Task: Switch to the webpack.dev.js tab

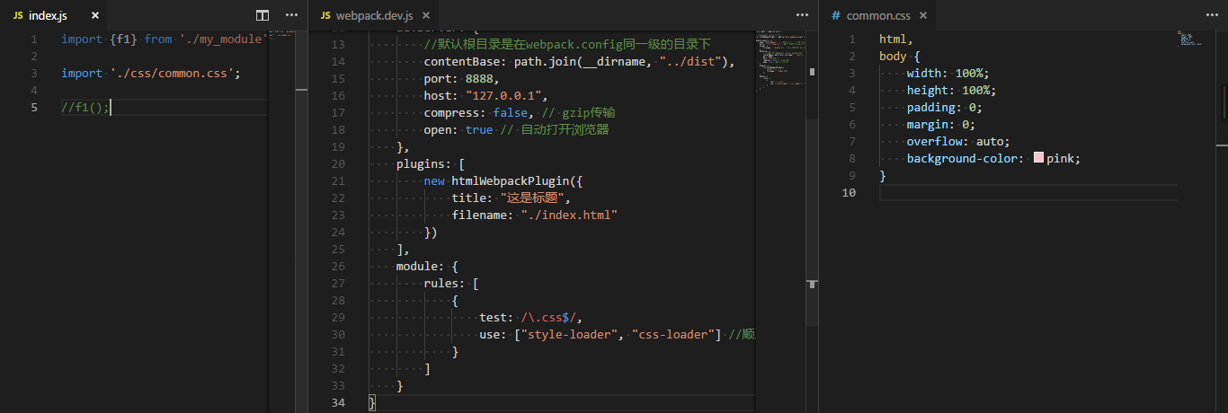Action: (x=374, y=15)
